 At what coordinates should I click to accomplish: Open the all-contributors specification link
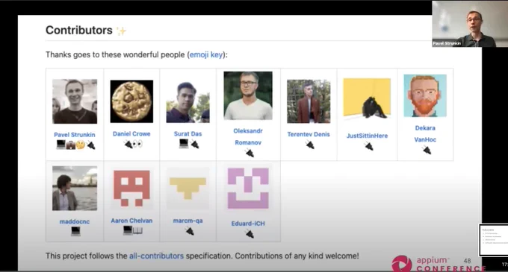point(156,256)
